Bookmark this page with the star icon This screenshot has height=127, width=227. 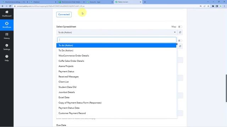208,6
